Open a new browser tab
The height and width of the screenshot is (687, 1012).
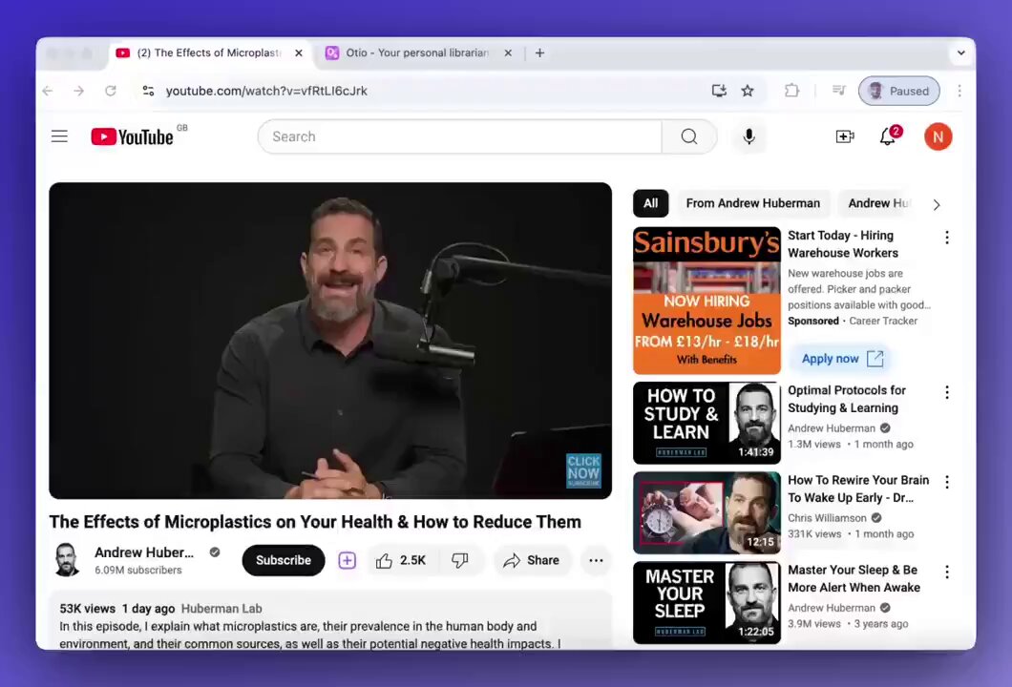(x=539, y=52)
